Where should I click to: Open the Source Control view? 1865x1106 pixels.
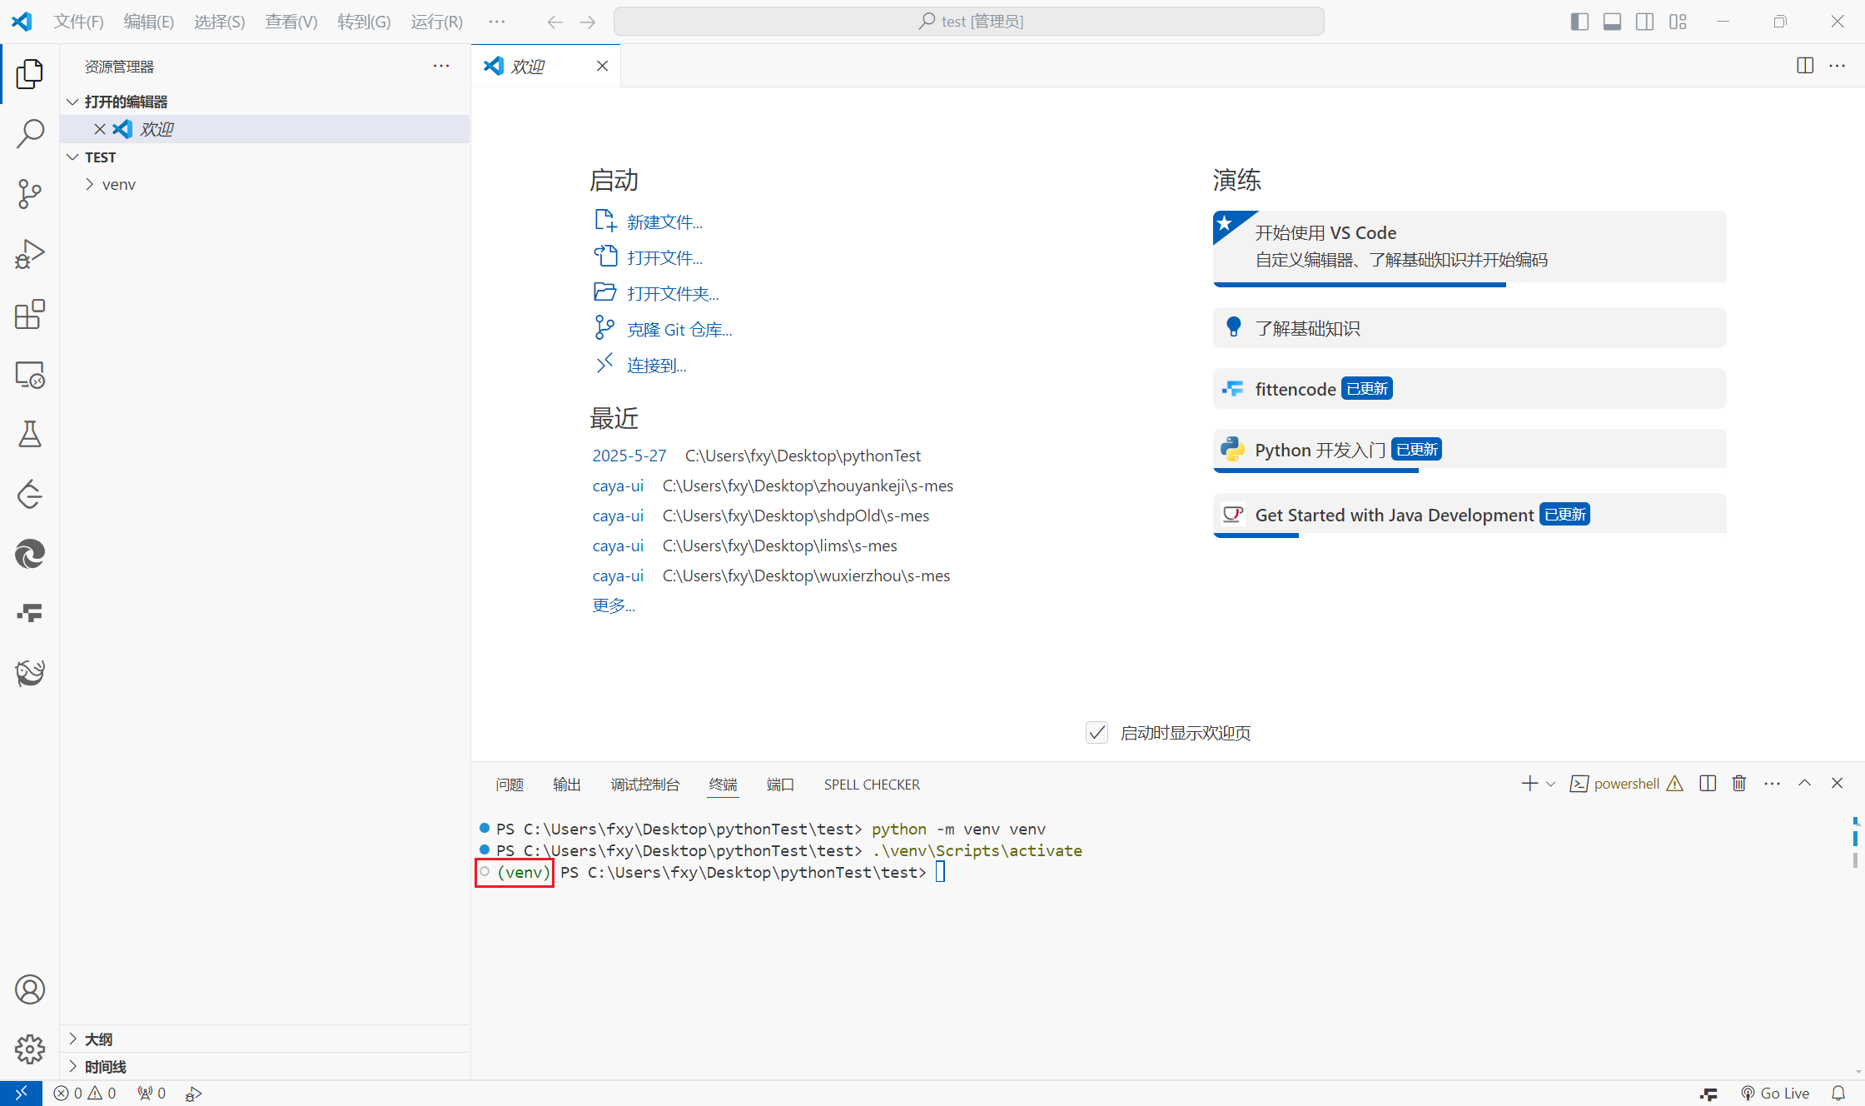pyautogui.click(x=30, y=194)
